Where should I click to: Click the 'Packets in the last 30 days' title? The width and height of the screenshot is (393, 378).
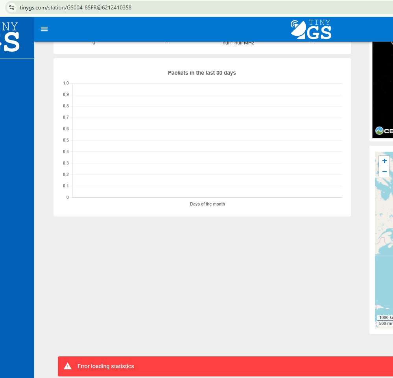pos(202,73)
